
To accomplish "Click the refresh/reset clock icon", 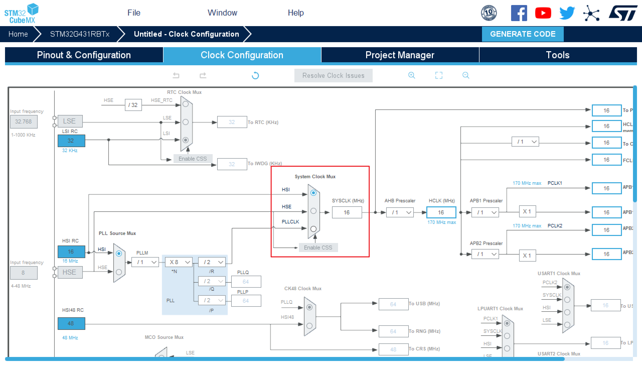I will (255, 76).
